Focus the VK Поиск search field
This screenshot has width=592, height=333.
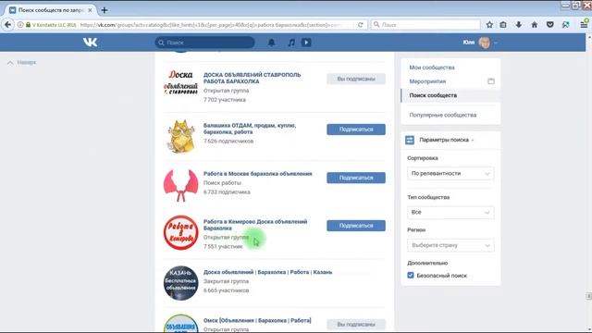coord(205,43)
